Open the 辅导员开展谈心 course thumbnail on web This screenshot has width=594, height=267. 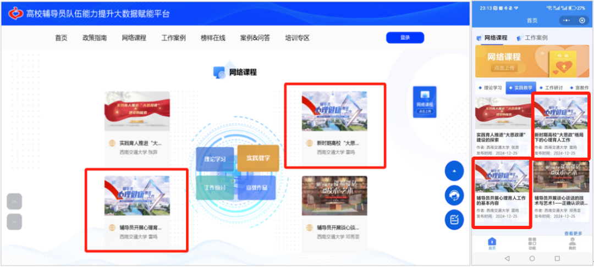pos(334,195)
